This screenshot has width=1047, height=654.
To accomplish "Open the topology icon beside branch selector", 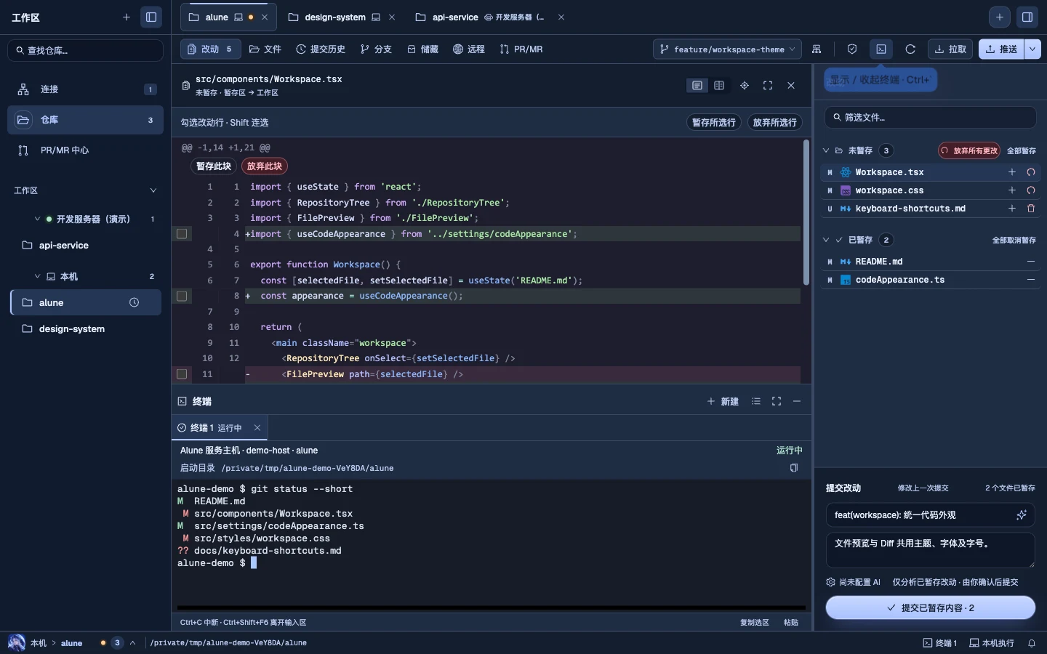I will pyautogui.click(x=817, y=49).
